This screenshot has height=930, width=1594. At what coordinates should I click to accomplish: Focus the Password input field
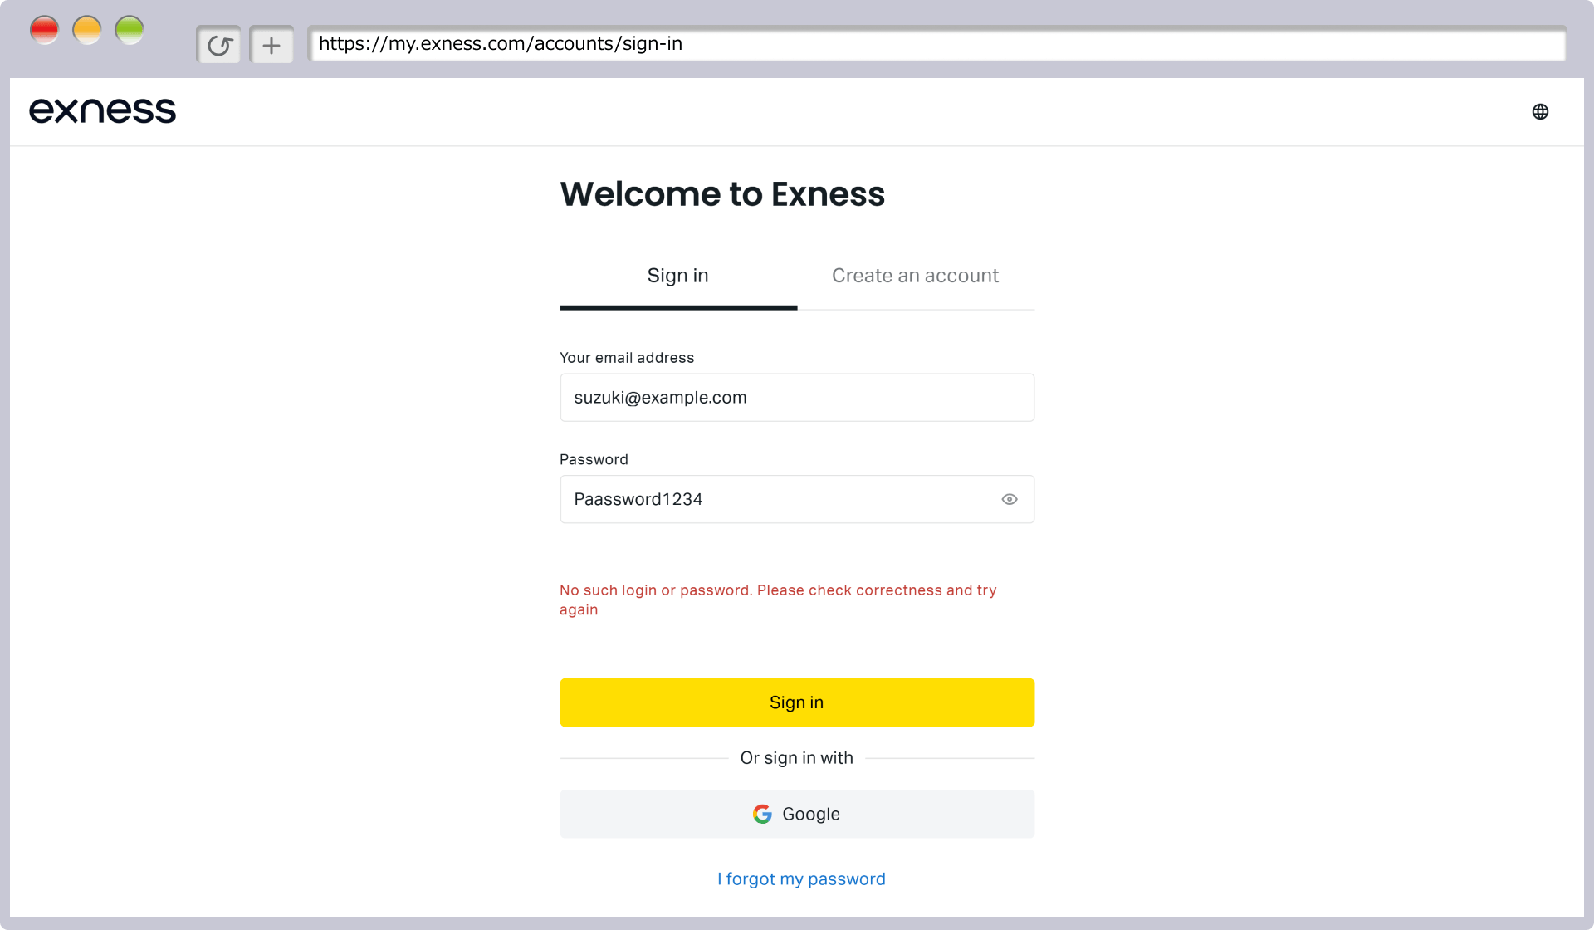point(797,499)
